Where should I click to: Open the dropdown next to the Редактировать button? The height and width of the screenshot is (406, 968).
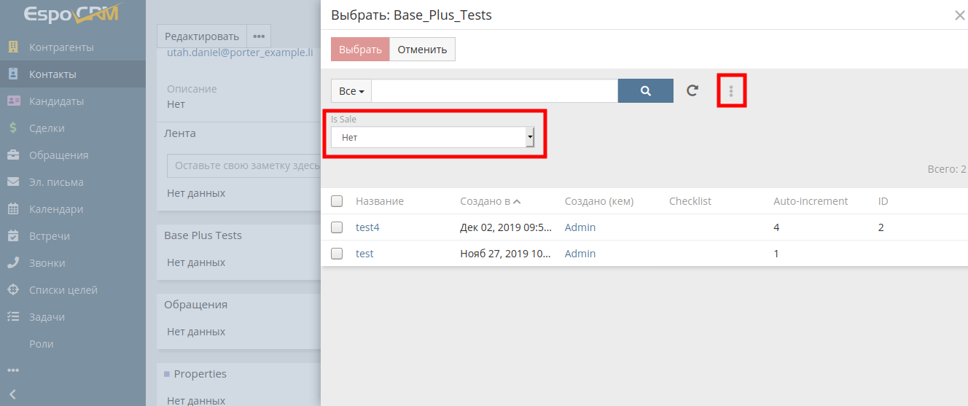pos(259,36)
